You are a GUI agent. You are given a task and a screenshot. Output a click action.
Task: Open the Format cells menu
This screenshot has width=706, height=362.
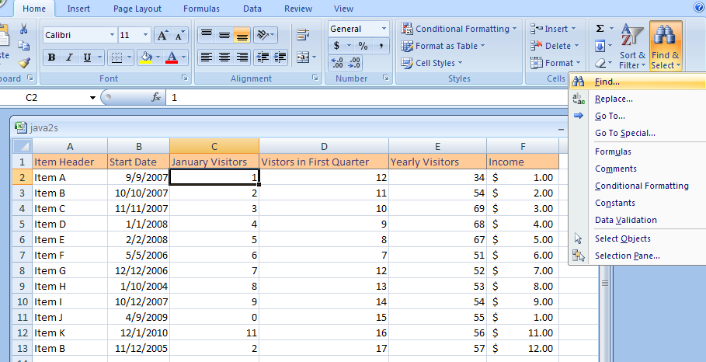[x=555, y=63]
